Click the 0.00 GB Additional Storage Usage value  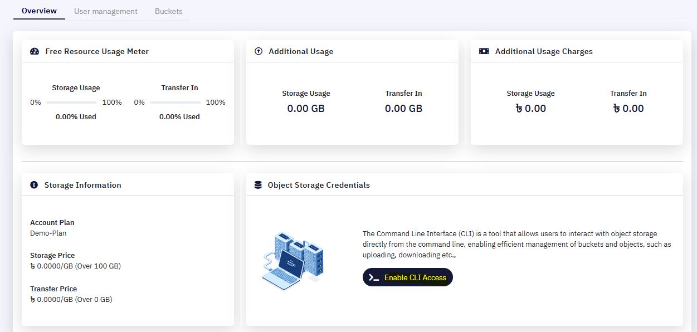(x=306, y=109)
